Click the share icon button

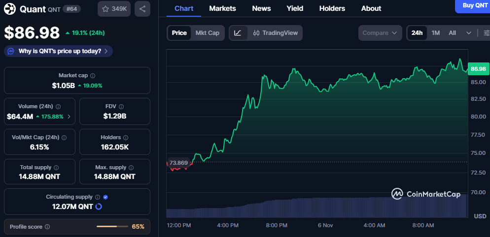pos(142,9)
